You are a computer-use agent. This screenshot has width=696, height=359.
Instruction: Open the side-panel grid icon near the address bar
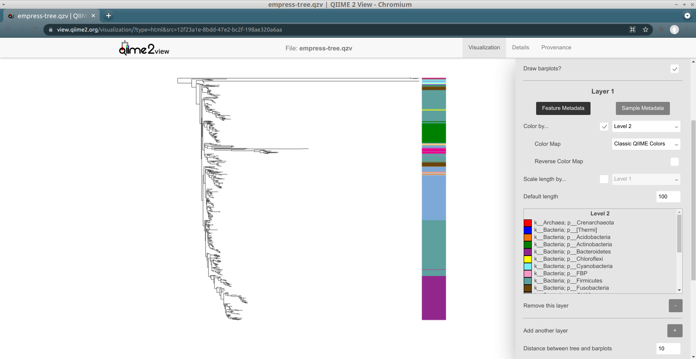[x=632, y=29]
